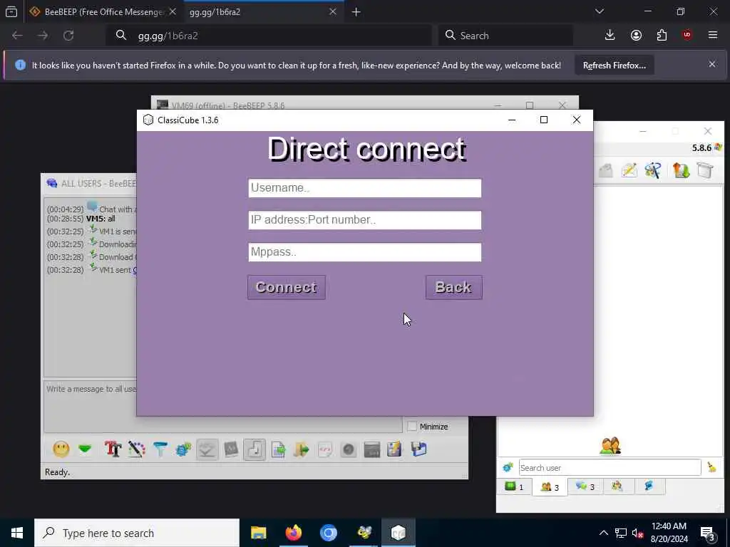Click the notebook with lightning icon

click(394, 449)
